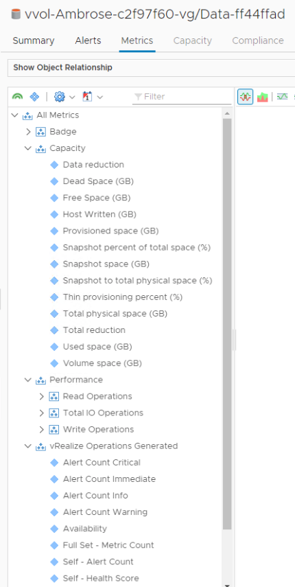Open the dropdown arrow next to gear icon

[x=72, y=97]
